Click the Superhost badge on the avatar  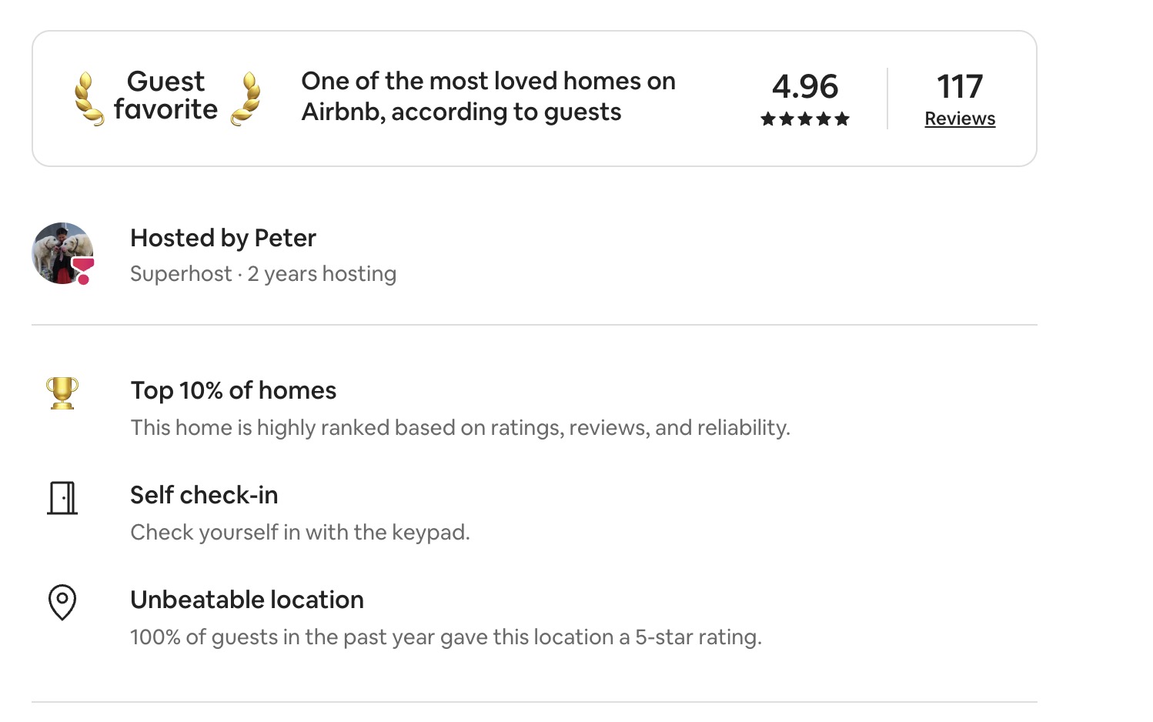pos(82,270)
